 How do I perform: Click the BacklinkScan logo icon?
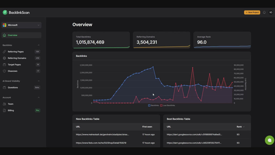(x=5, y=12)
